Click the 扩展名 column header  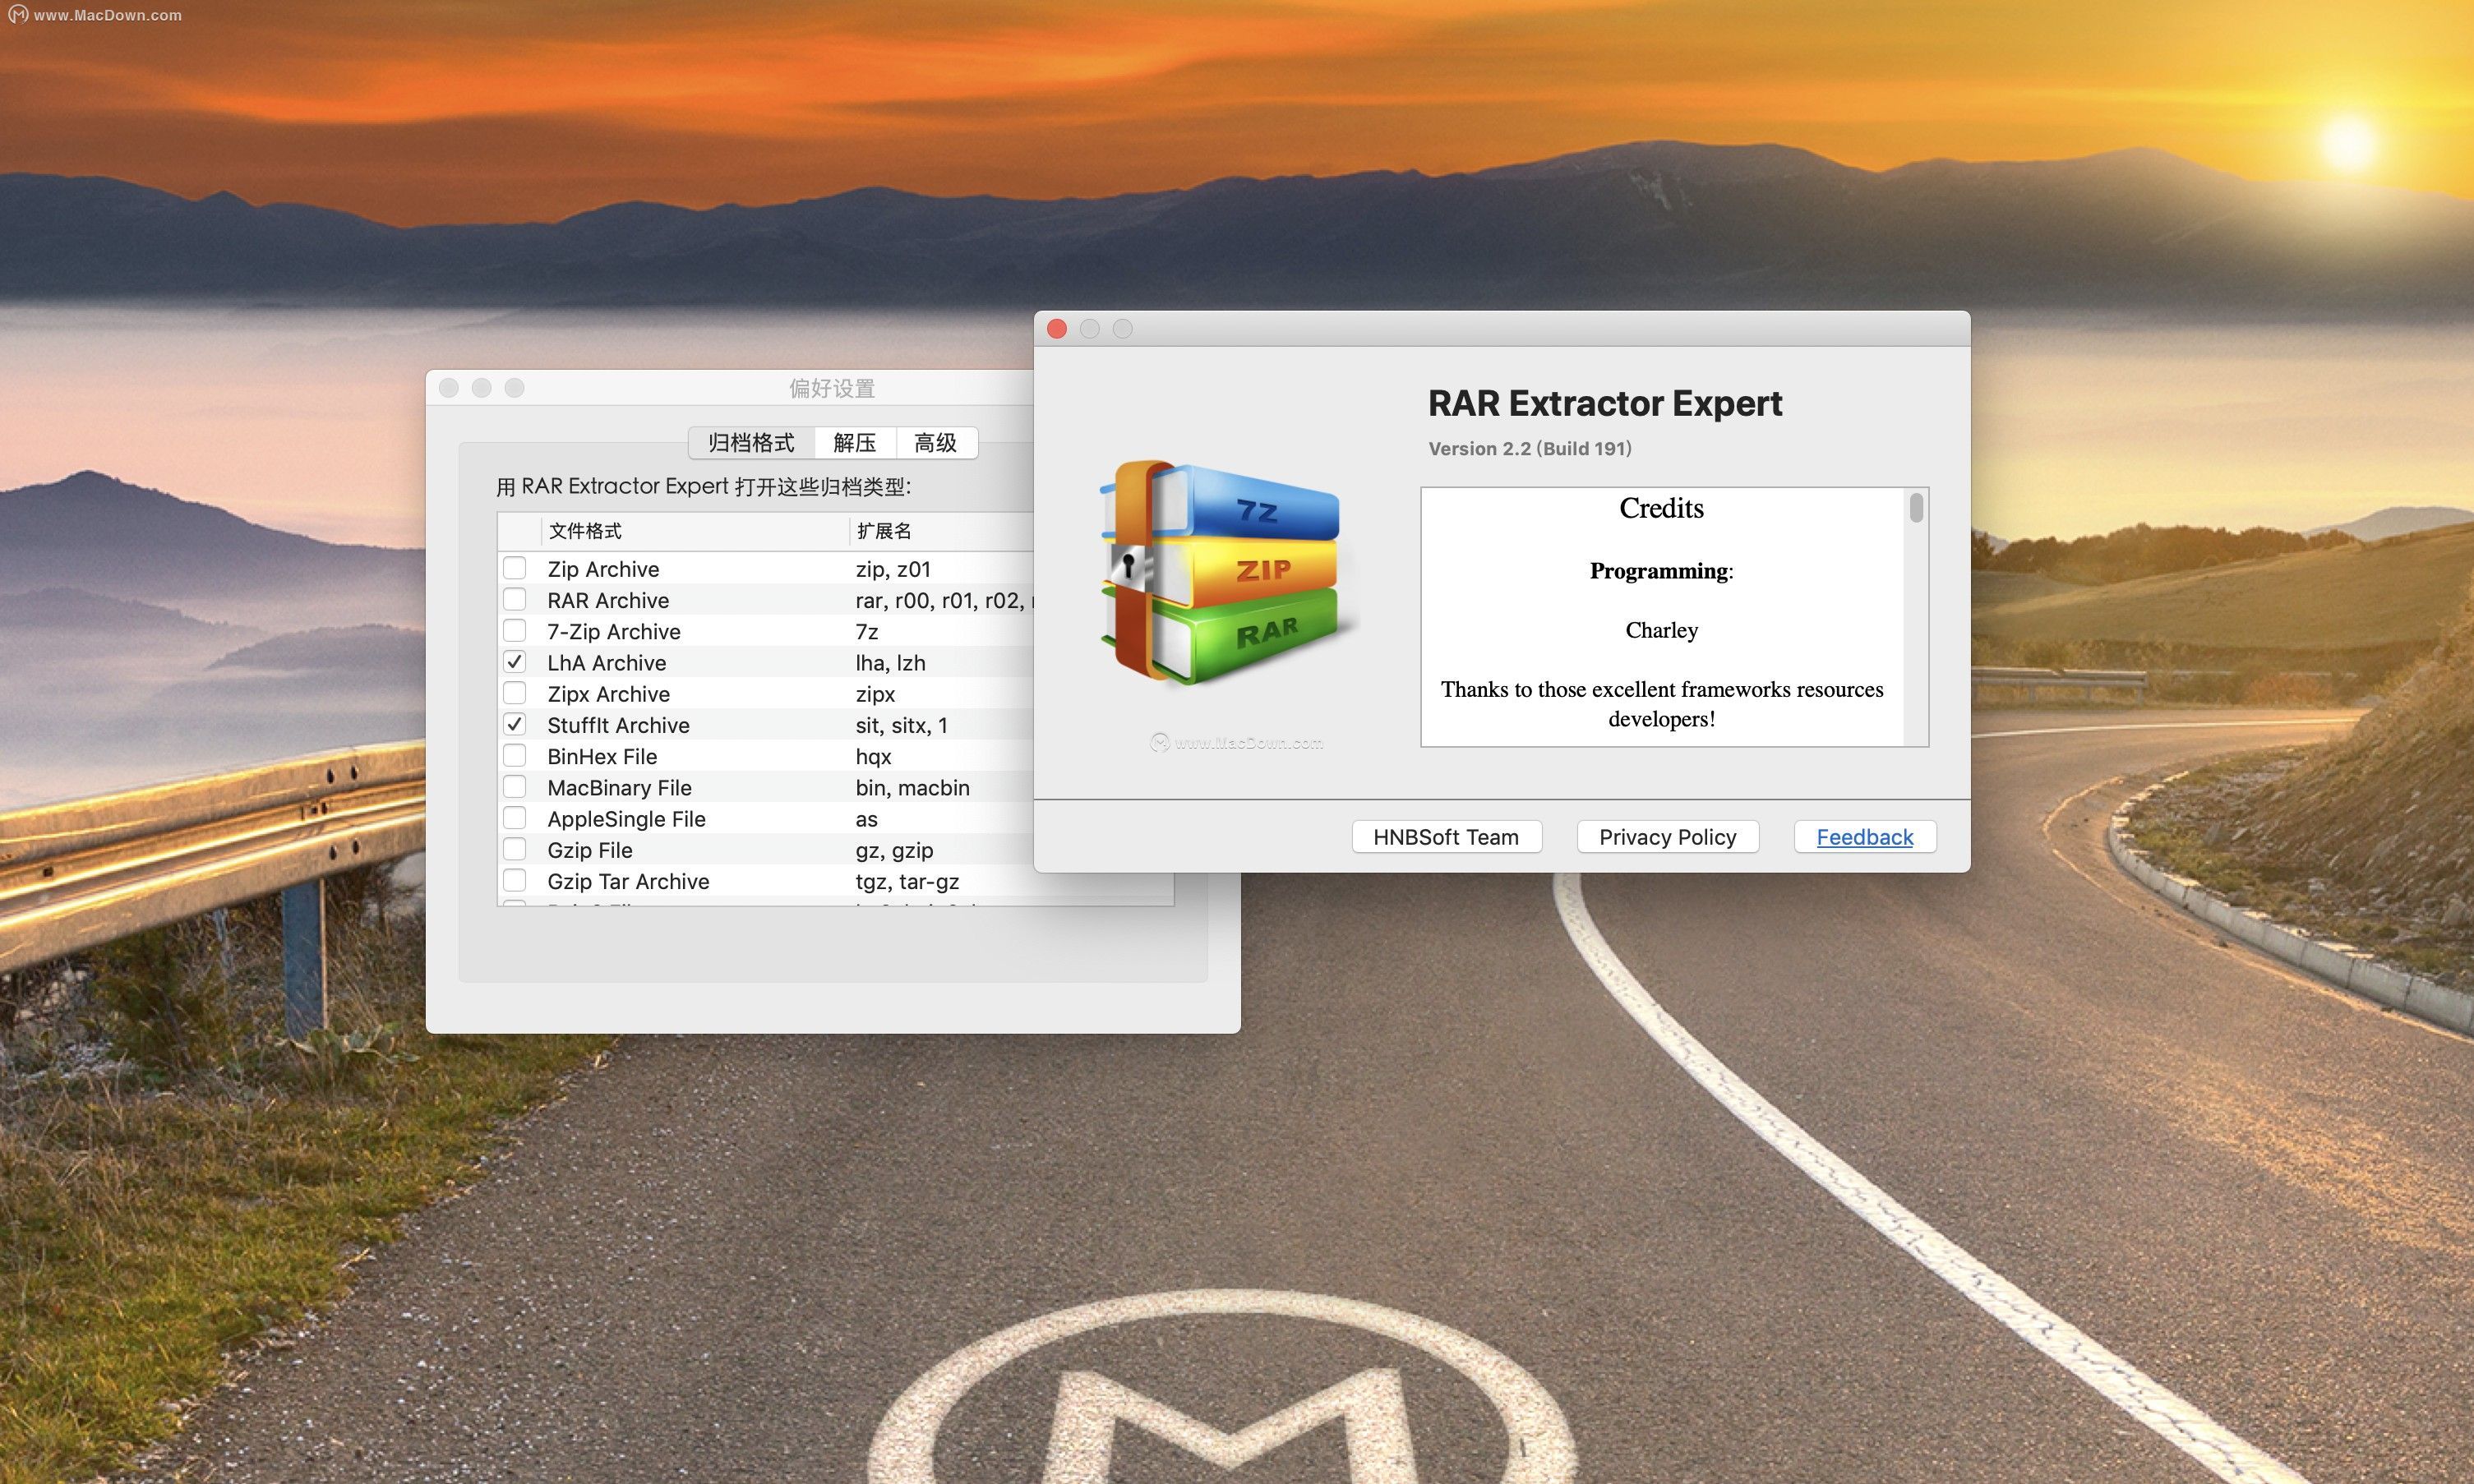click(x=883, y=531)
